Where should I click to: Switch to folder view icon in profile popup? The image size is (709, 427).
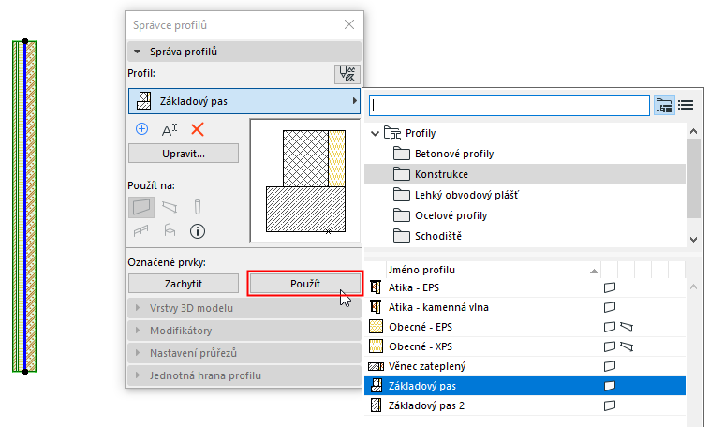[x=665, y=105]
